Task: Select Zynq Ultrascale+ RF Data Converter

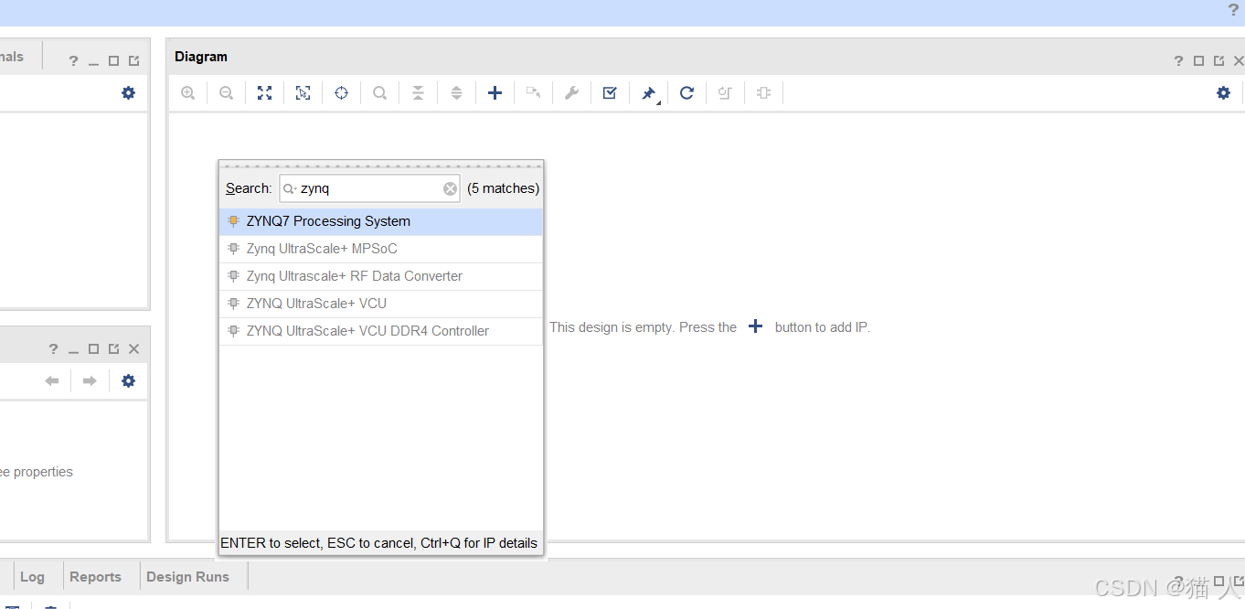Action: pos(381,276)
